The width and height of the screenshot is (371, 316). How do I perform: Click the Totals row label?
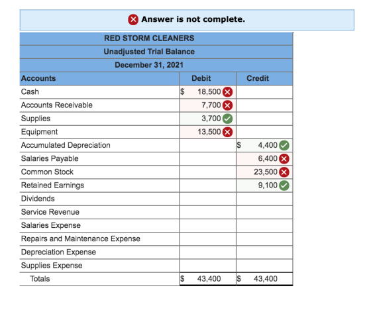40,279
